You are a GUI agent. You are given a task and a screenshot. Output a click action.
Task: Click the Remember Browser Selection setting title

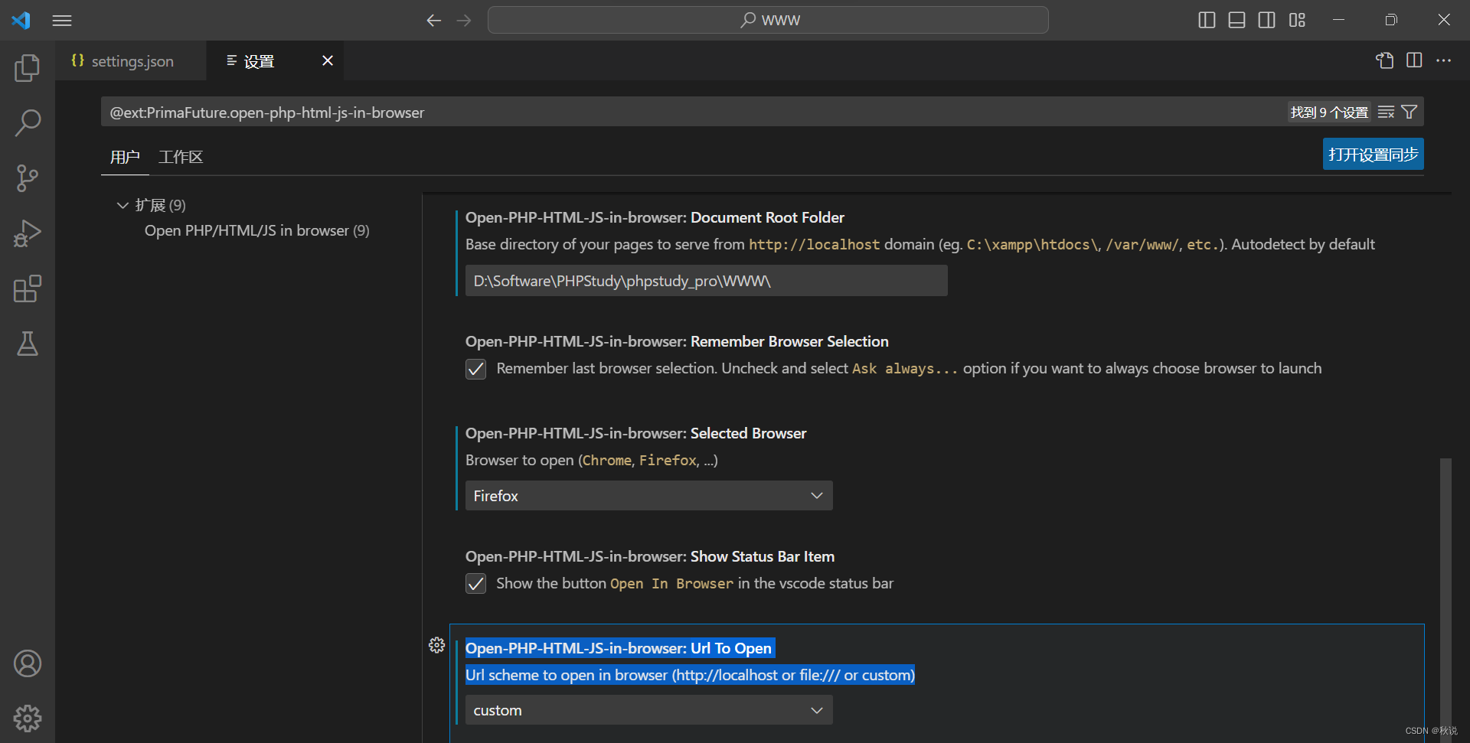[677, 341]
